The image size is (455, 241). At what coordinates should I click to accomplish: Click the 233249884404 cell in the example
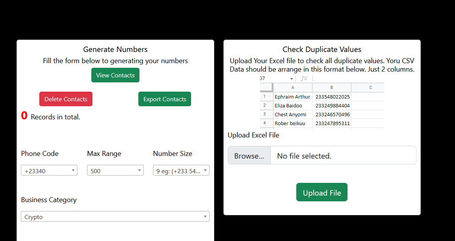[x=332, y=105]
